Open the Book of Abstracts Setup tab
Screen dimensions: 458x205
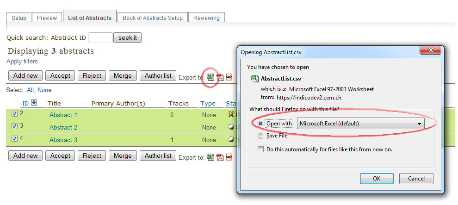(x=153, y=18)
